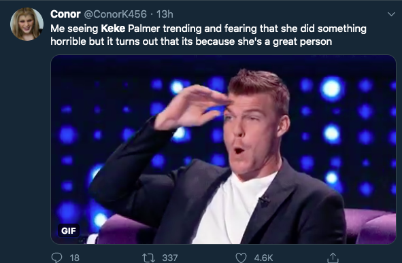Click the purple couch in the GIF
Viewport: 402px width, 263px height.
click(x=369, y=226)
